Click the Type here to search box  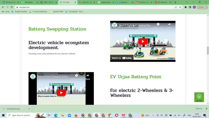click(26, 115)
